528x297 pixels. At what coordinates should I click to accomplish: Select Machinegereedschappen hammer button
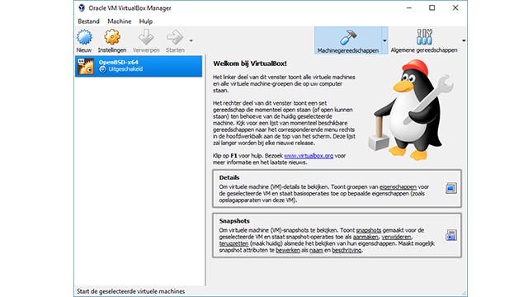click(348, 40)
